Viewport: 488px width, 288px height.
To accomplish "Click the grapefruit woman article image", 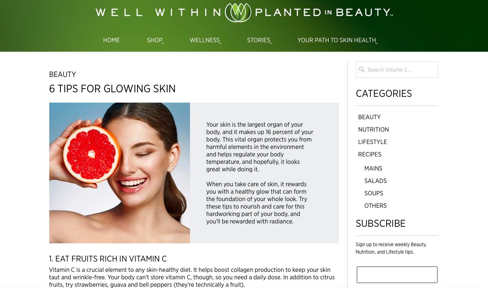I will [x=120, y=173].
